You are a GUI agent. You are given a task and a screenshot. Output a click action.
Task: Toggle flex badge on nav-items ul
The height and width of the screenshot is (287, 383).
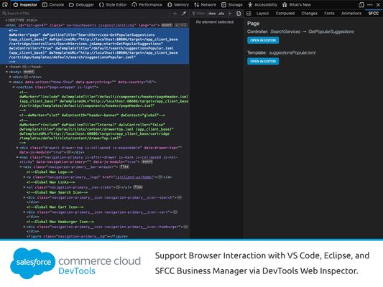click(138, 187)
